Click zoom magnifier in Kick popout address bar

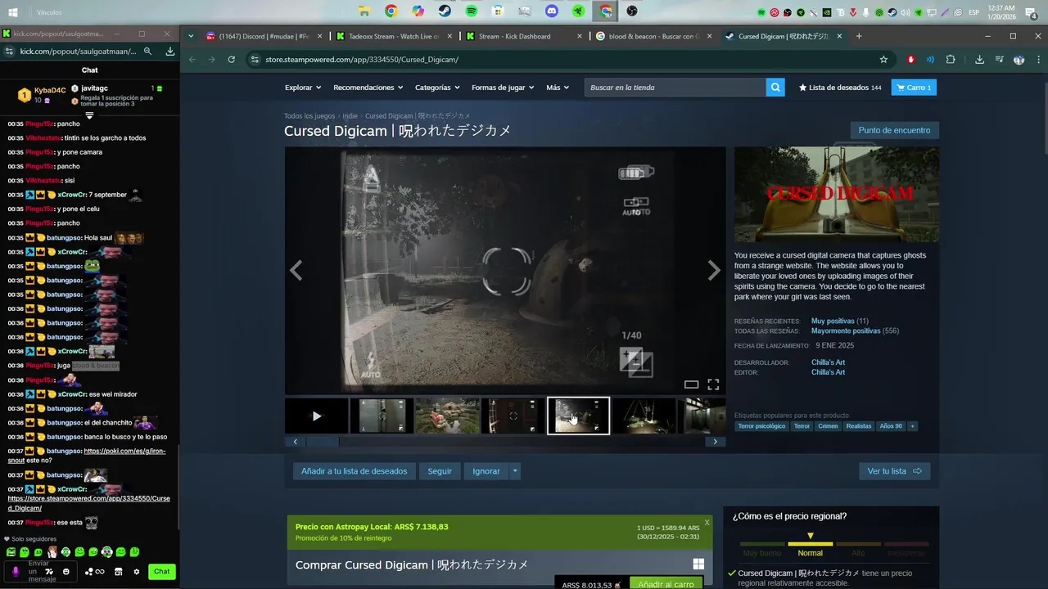click(147, 51)
